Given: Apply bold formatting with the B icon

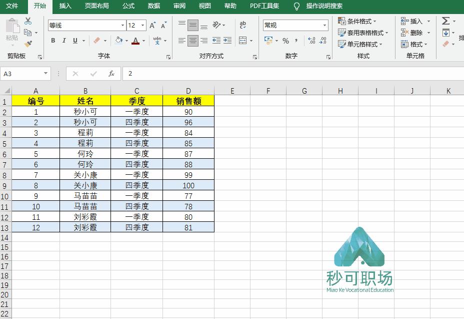Looking at the screenshot, I should coord(53,40).
